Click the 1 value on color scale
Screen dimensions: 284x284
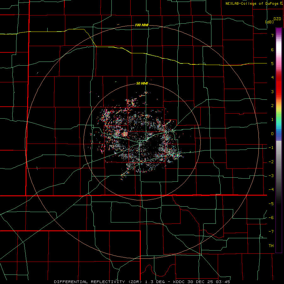coord(272,120)
